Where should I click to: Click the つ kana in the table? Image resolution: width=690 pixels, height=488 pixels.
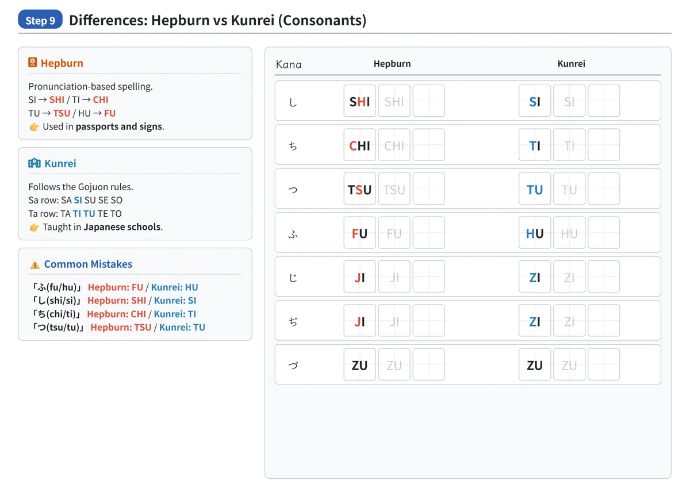(293, 190)
